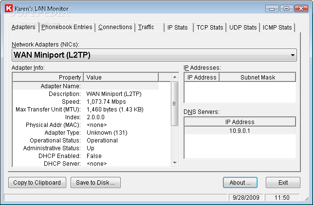Minimize the LAN Monitor window
Screen dimensions: 313x205
pyautogui.click(x=272, y=9)
